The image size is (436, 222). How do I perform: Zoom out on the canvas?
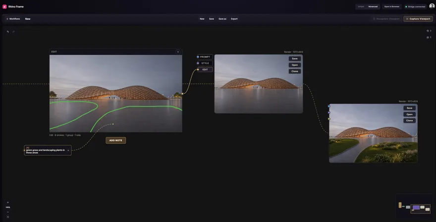coord(8,212)
